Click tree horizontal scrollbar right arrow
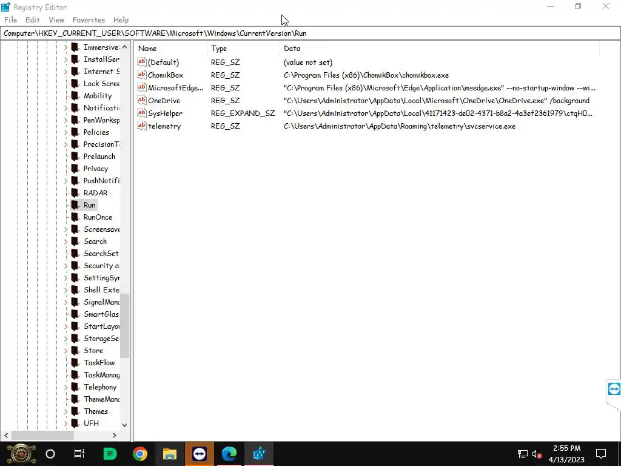Viewport: 621px width, 466px height. tap(115, 436)
